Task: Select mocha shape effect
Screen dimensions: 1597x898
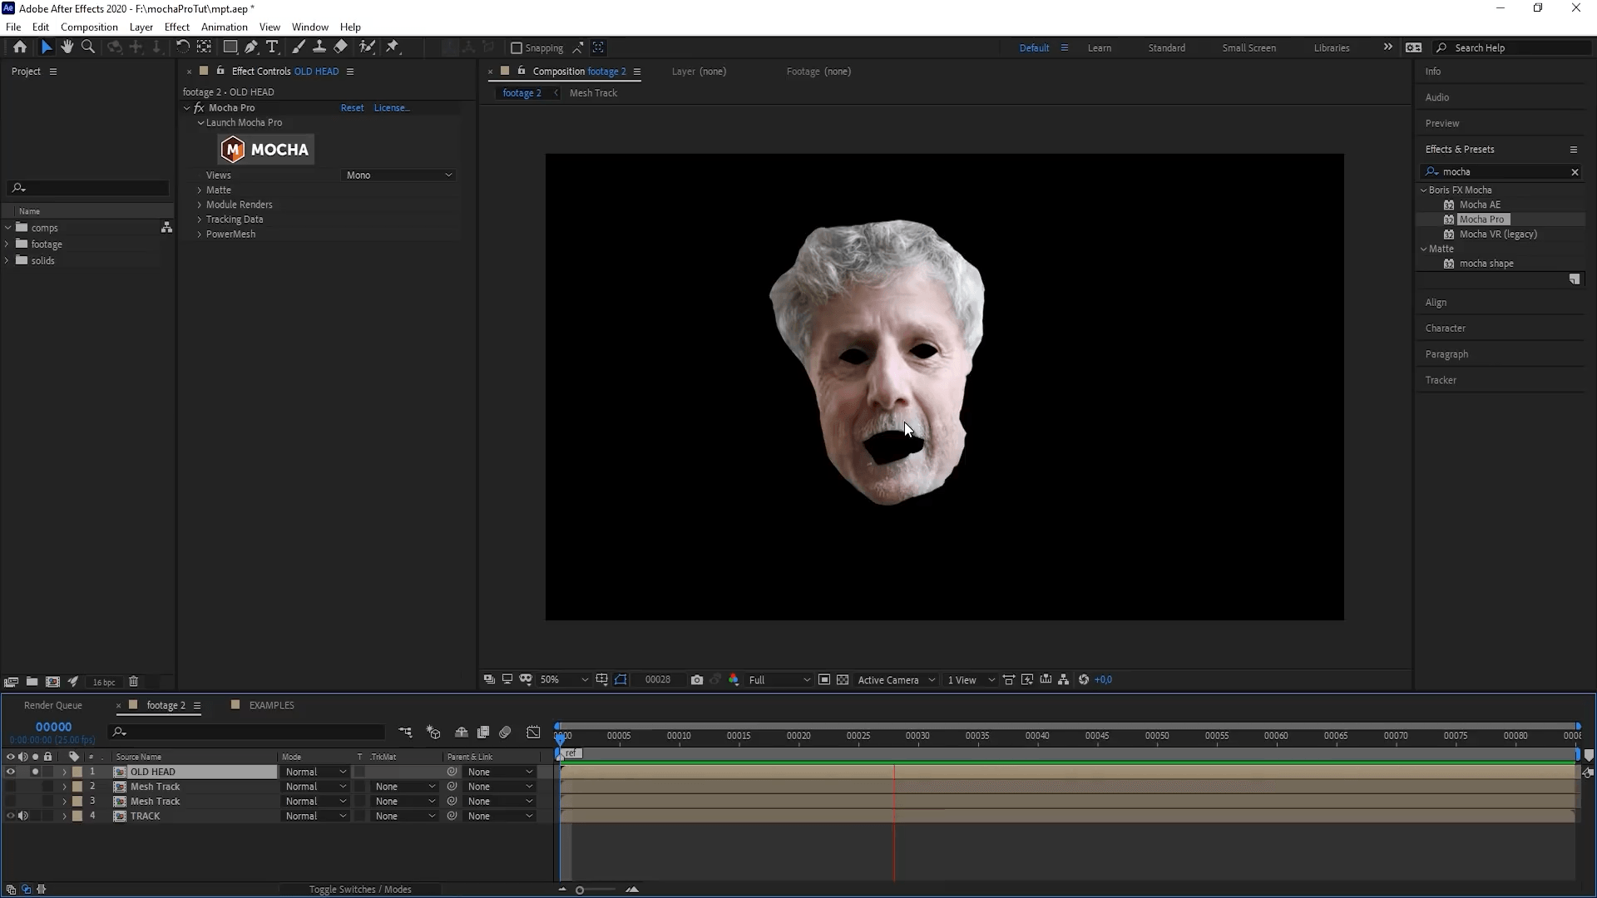Action: (1486, 264)
